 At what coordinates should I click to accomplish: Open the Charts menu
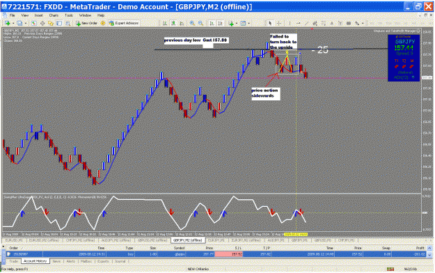click(x=54, y=15)
